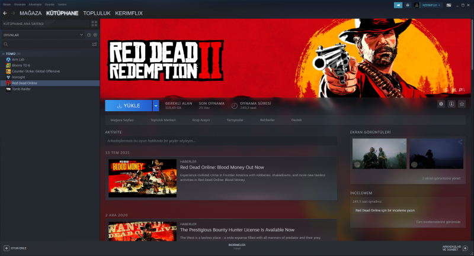Open the KERIMFLIX account dropdown
The image size is (474, 256).
point(431,5)
